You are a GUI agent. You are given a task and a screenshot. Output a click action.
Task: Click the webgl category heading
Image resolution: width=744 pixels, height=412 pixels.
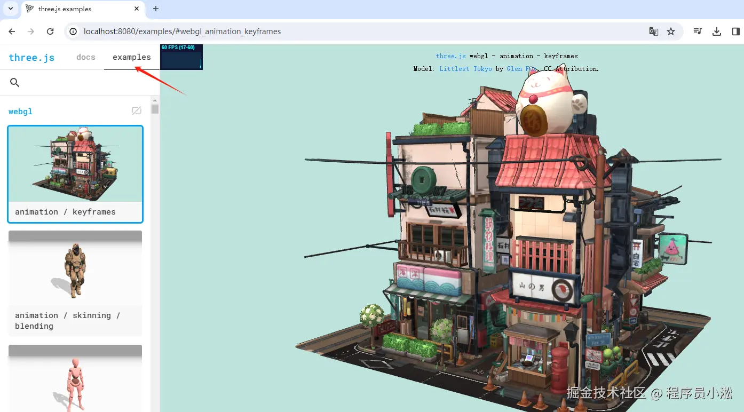click(x=20, y=112)
